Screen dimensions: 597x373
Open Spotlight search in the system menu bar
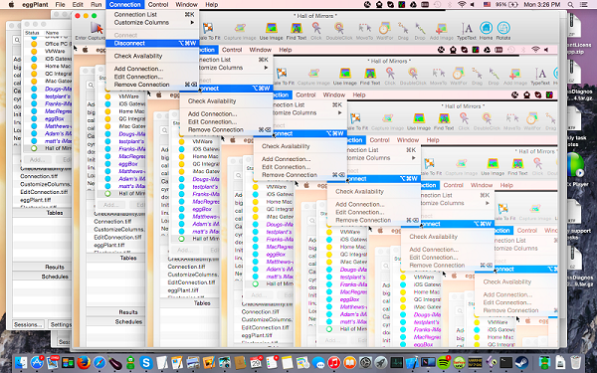pos(570,5)
